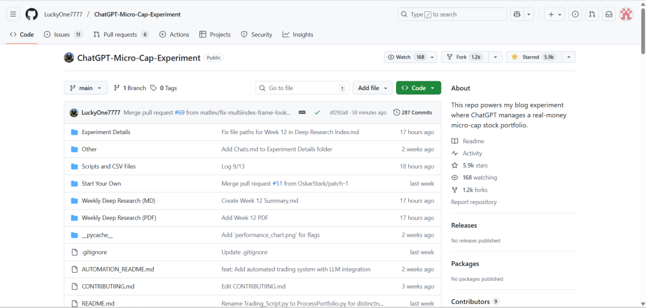646x308 pixels.
Task: Select the Code tab
Action: coord(22,35)
